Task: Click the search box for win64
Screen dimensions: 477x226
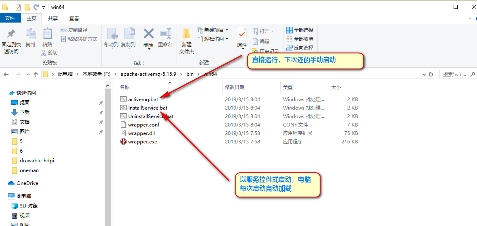Action: point(457,74)
